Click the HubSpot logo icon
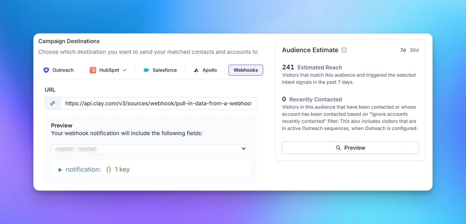This screenshot has width=466, height=224. click(x=92, y=70)
